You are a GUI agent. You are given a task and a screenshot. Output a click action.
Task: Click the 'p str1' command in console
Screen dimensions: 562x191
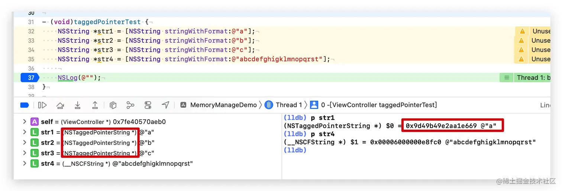tap(323, 118)
